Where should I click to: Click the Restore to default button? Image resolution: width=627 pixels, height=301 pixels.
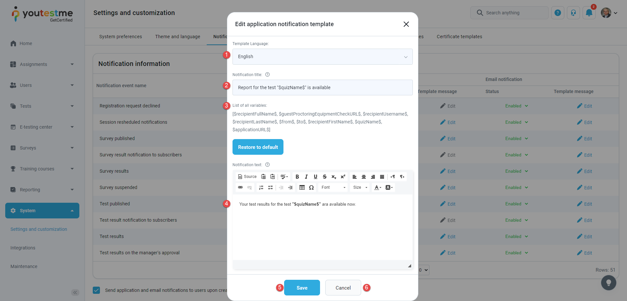258,147
